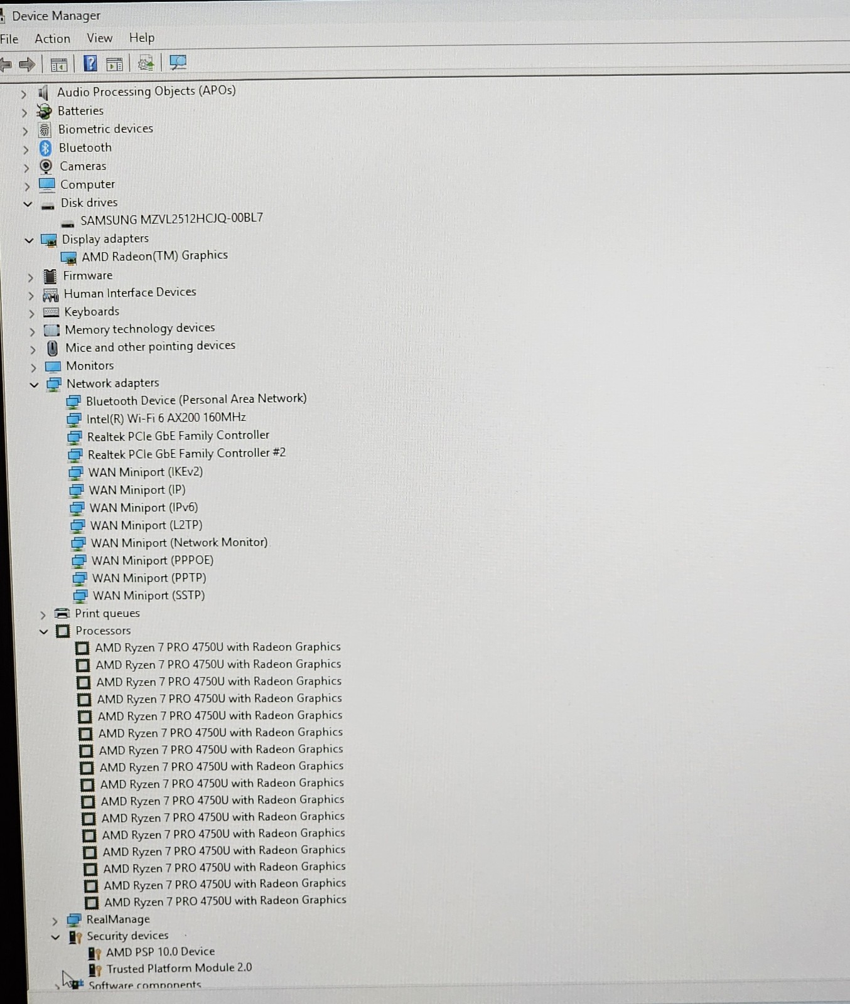This screenshot has width=850, height=1004.
Task: Click the Print queues printer icon
Action: (x=62, y=614)
